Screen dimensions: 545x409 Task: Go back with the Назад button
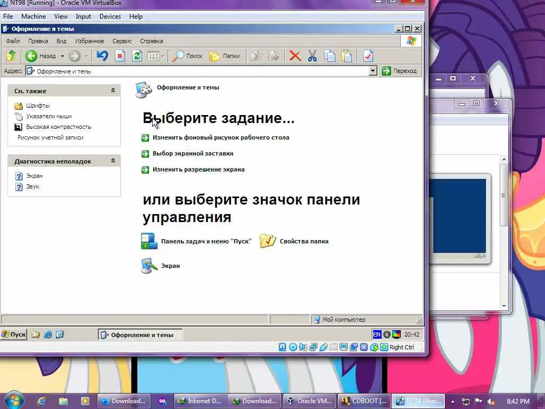click(x=40, y=56)
